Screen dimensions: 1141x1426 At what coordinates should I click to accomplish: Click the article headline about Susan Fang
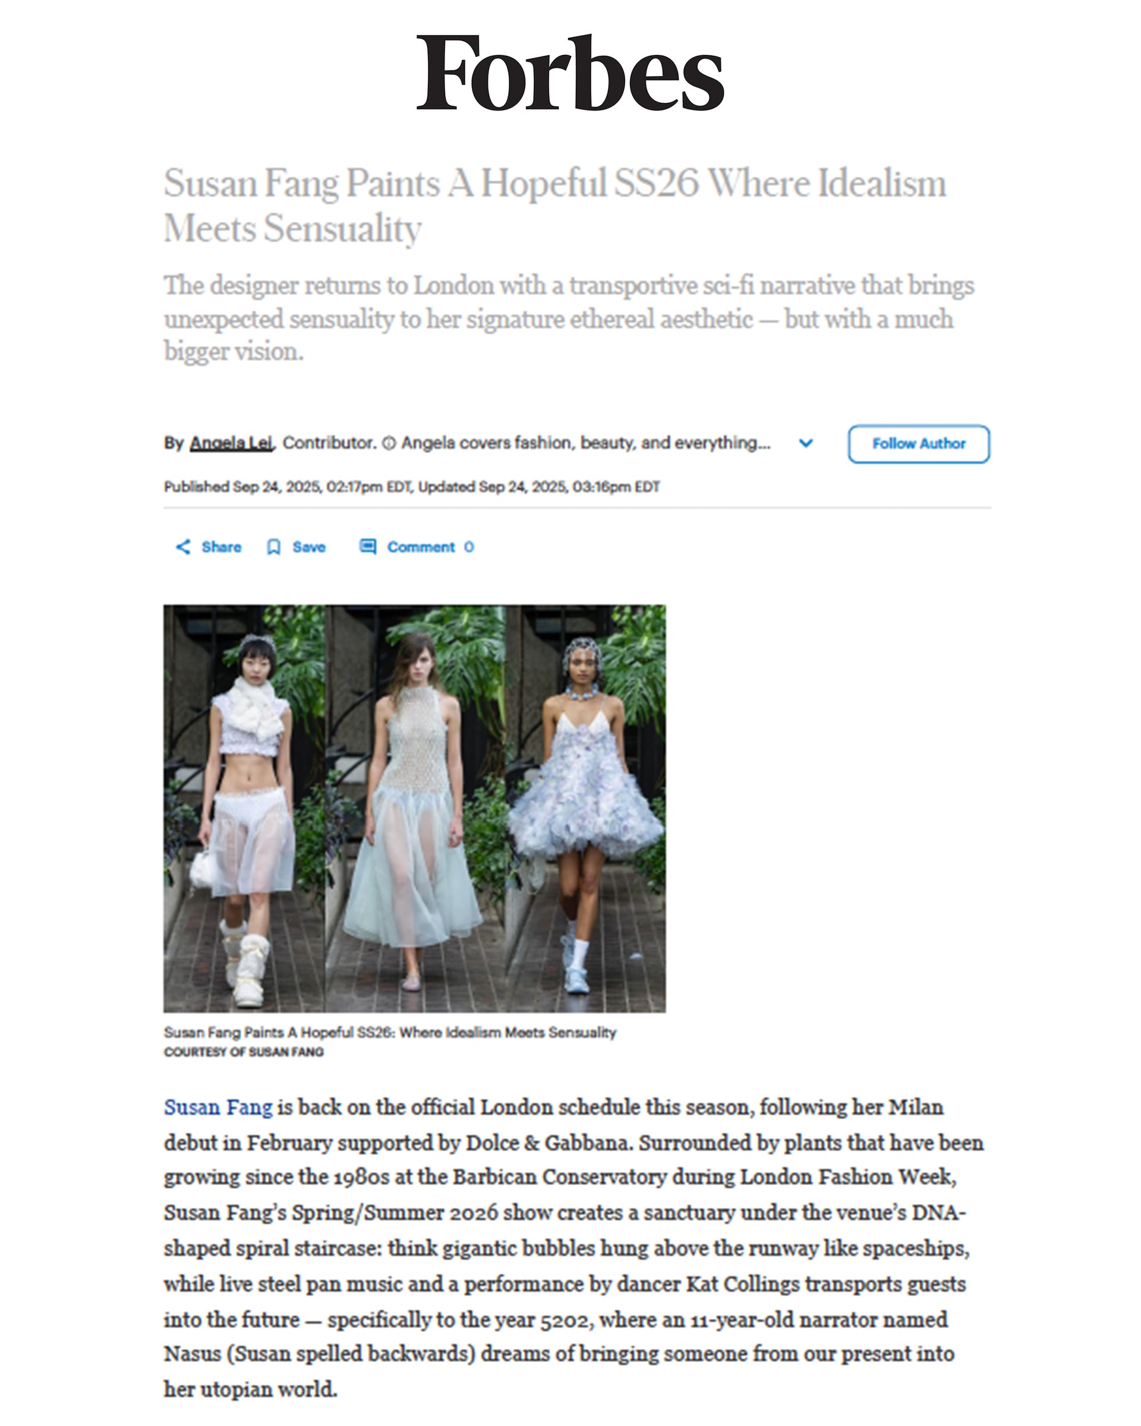tap(555, 205)
